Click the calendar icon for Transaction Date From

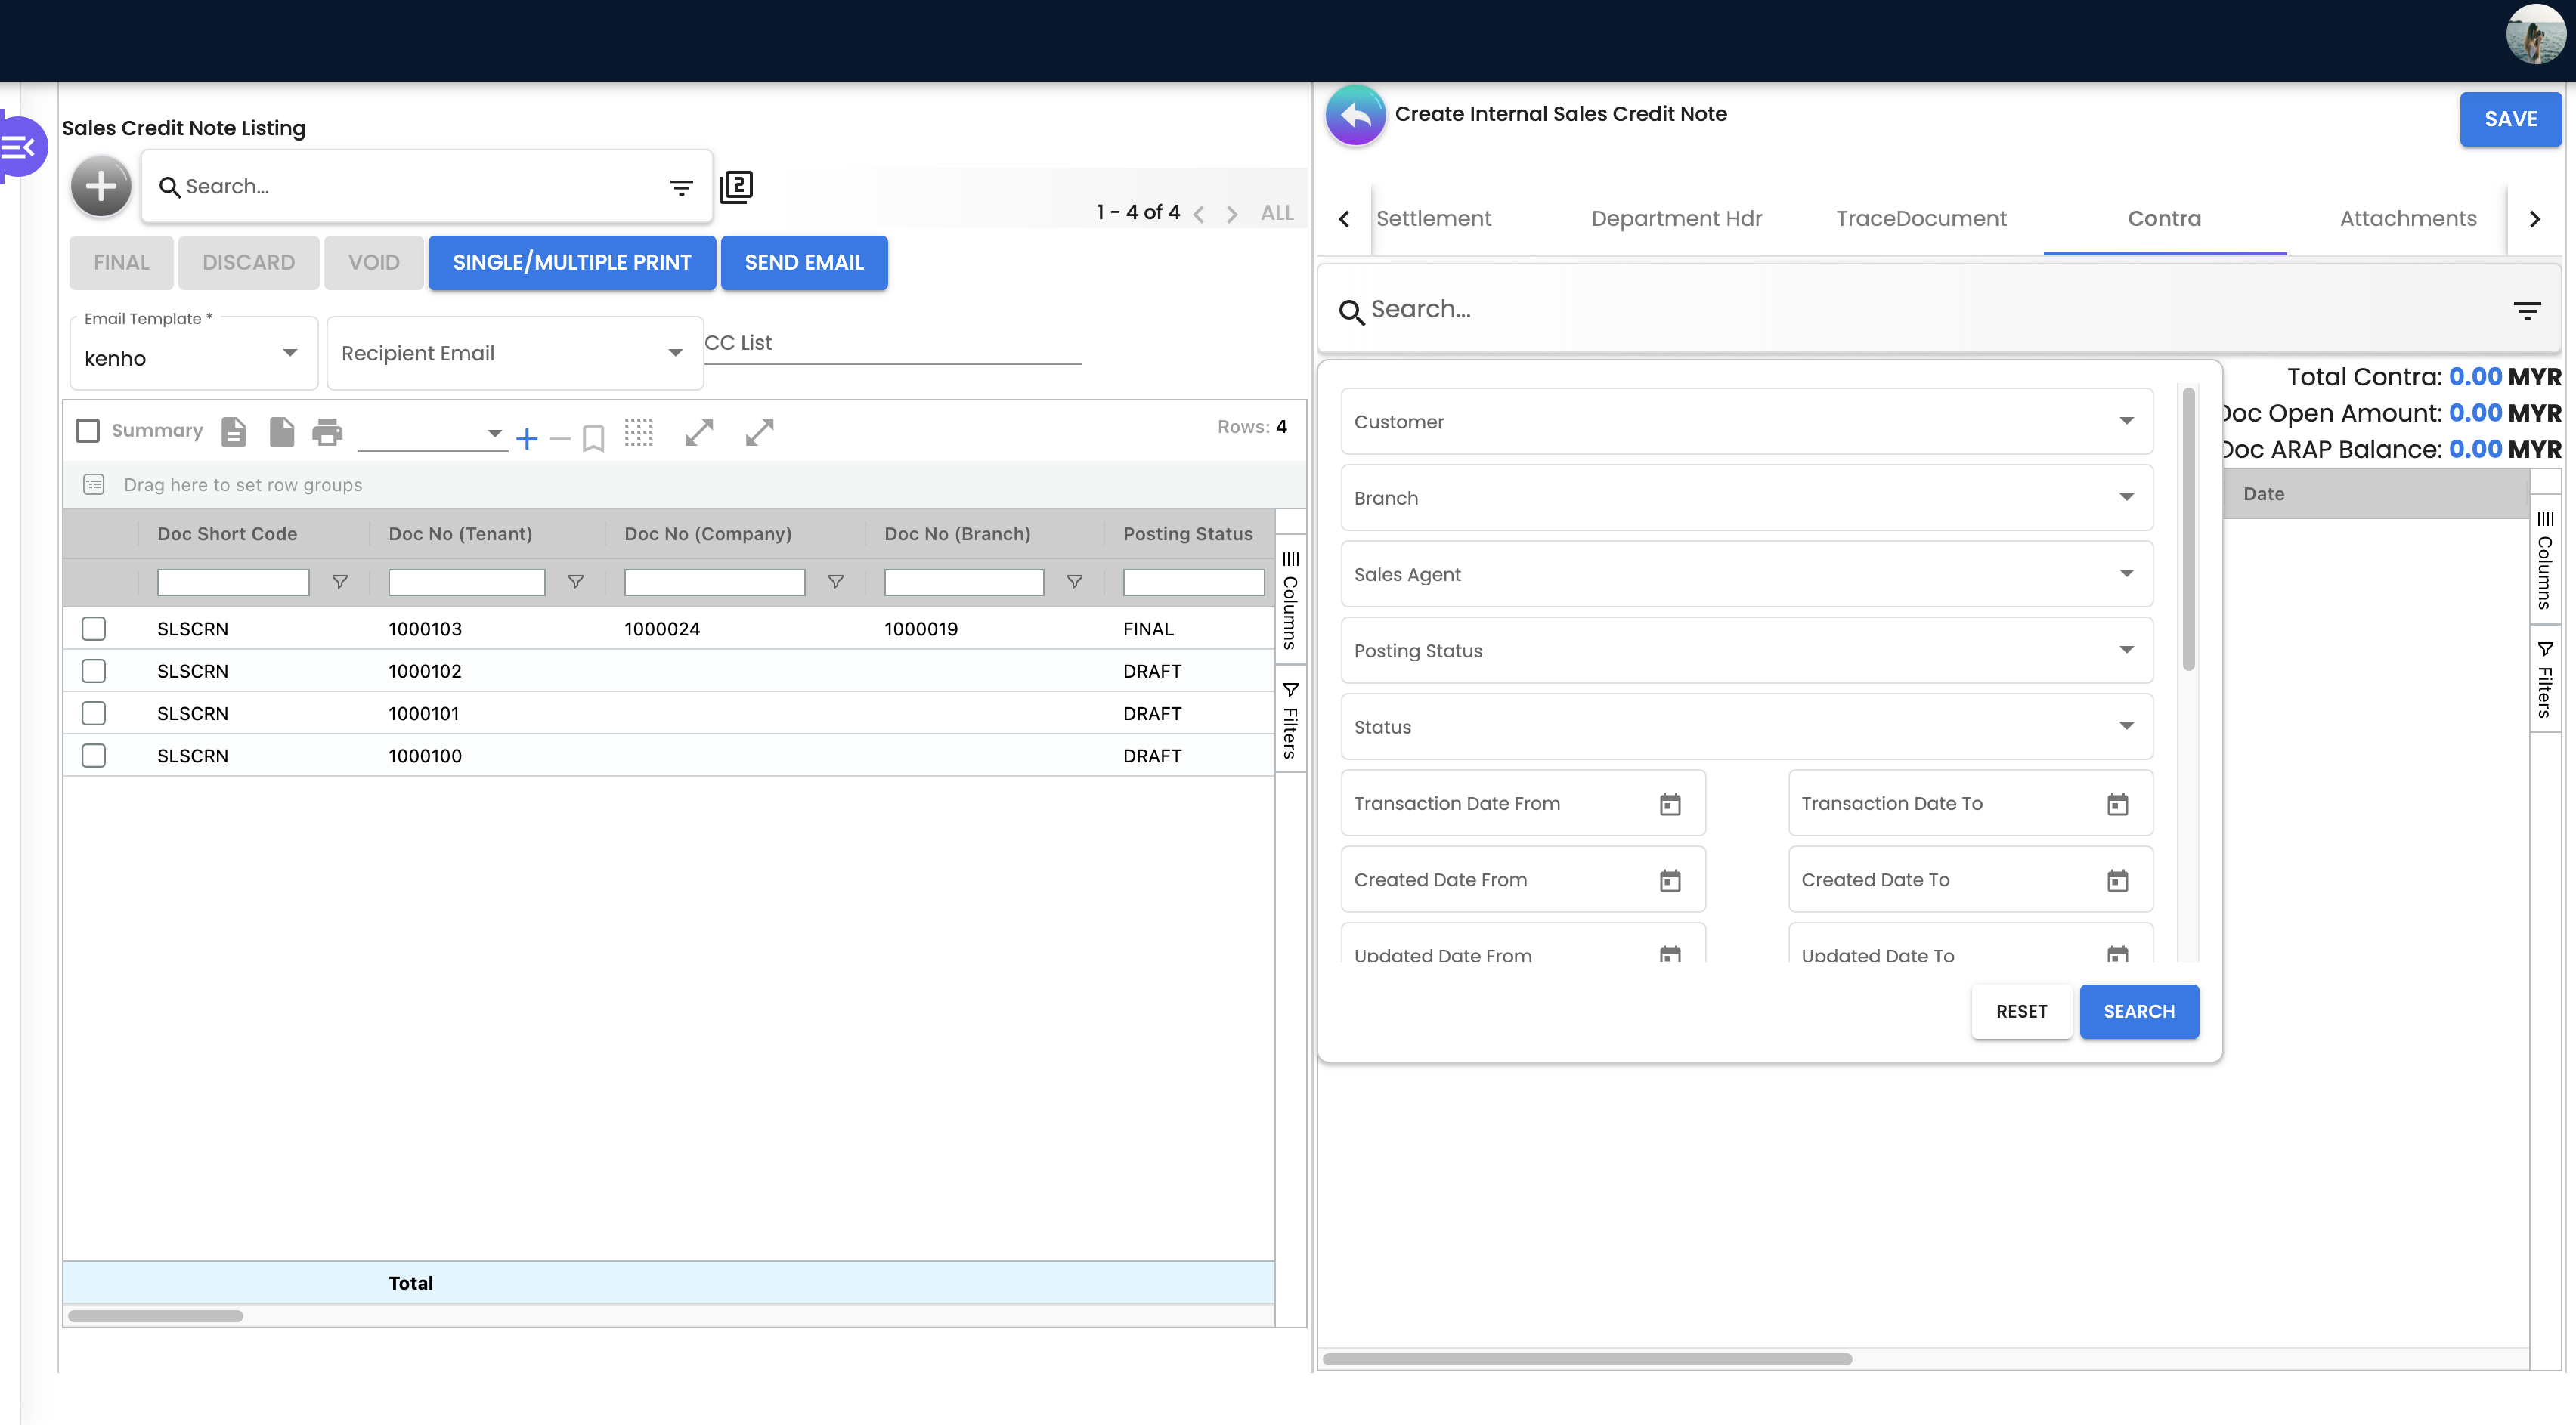click(x=1670, y=803)
